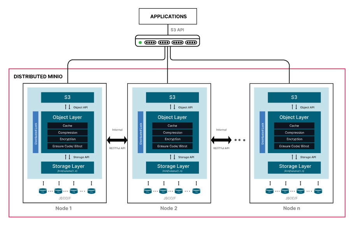355x225 pixels.
Task: Click the Distributed Lock bar in Node 1
Action: tap(35, 132)
